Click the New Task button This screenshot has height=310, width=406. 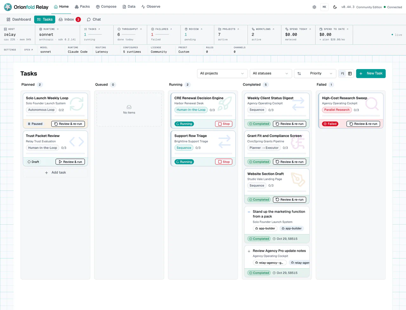[x=371, y=74]
